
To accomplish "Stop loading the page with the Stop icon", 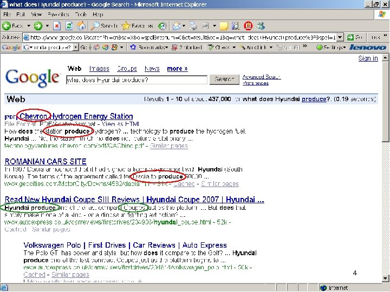I will coord(57,26).
